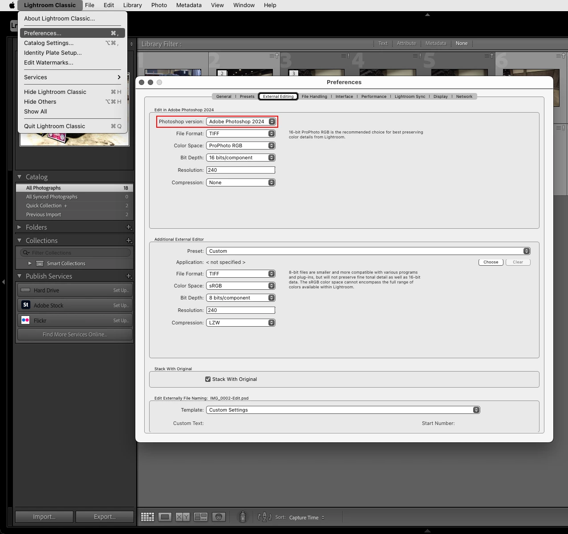Hide left panel via edge arrow
This screenshot has height=534, width=568.
click(x=4, y=282)
